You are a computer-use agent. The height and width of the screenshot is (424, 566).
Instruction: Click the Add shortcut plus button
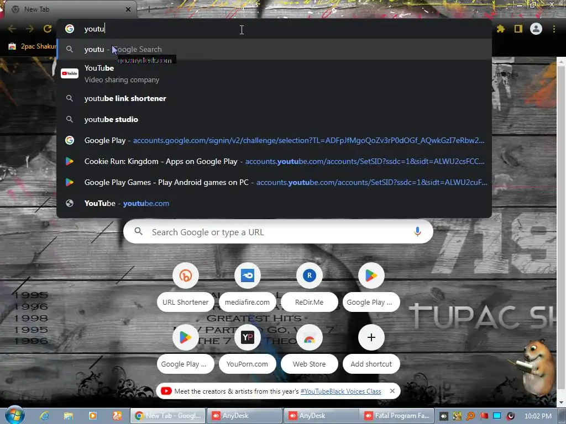371,337
